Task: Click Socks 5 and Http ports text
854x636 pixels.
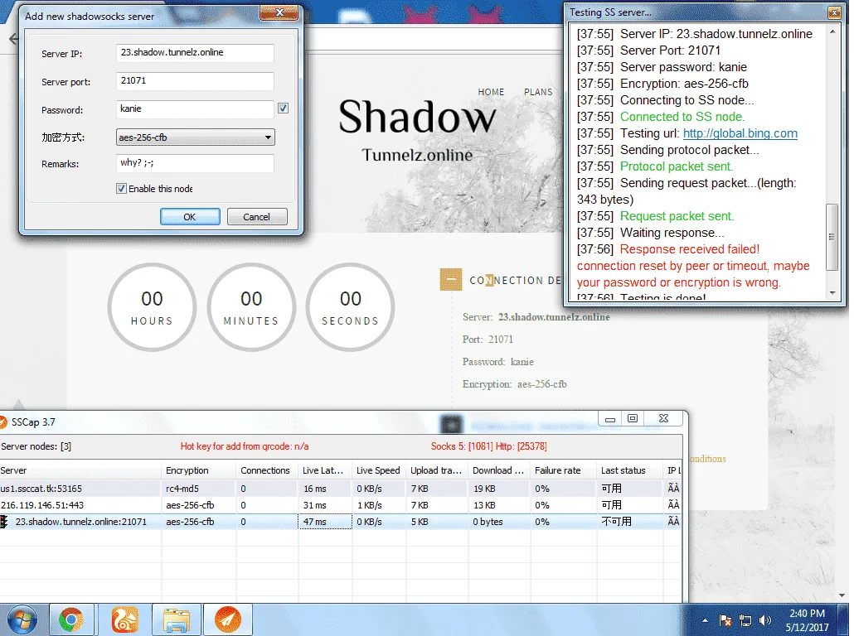Action: 488,446
